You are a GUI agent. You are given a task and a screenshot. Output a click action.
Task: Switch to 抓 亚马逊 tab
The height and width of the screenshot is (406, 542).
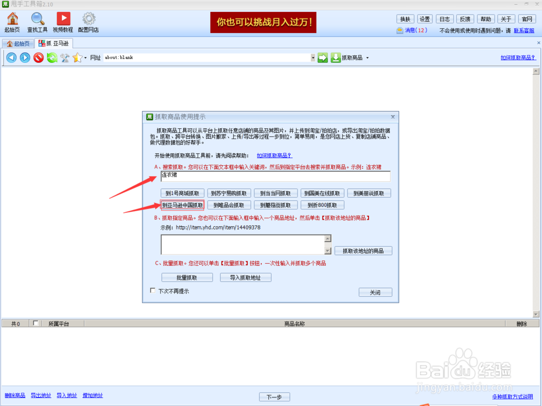coord(54,43)
